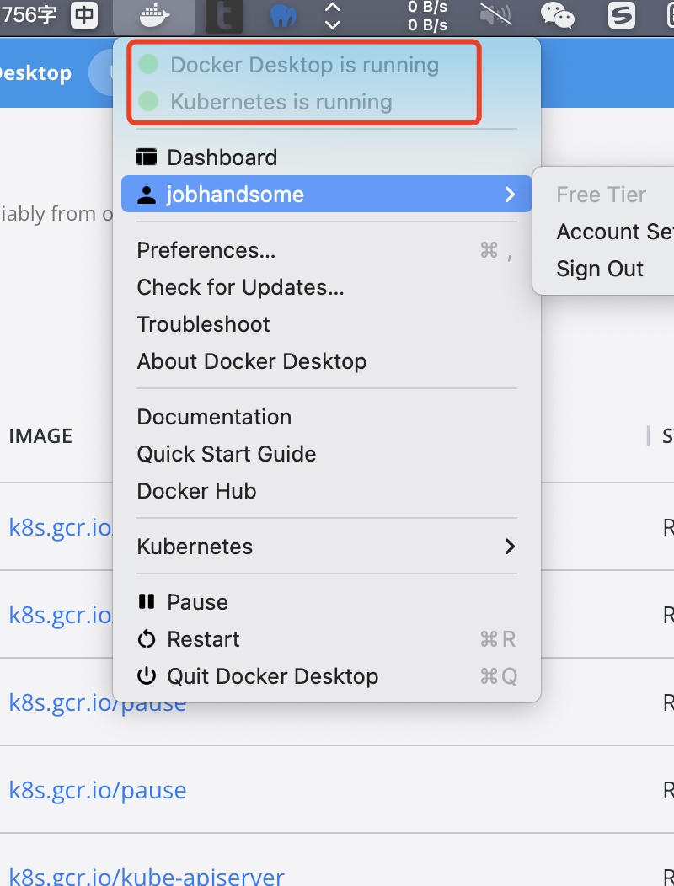Expand the Kubernetes submenu
This screenshot has height=886, width=674.
click(509, 546)
